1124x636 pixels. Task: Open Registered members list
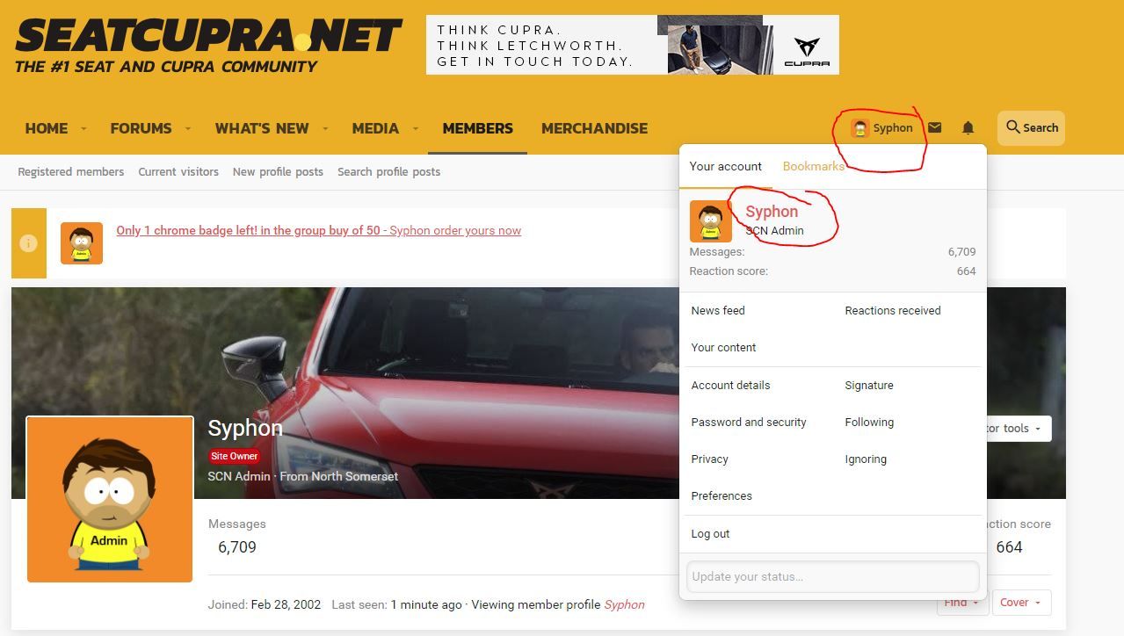click(71, 172)
